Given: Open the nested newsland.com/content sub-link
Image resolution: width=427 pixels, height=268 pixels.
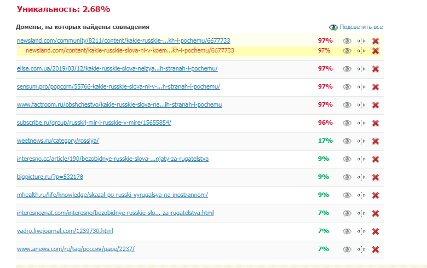Looking at the screenshot, I should coord(130,50).
